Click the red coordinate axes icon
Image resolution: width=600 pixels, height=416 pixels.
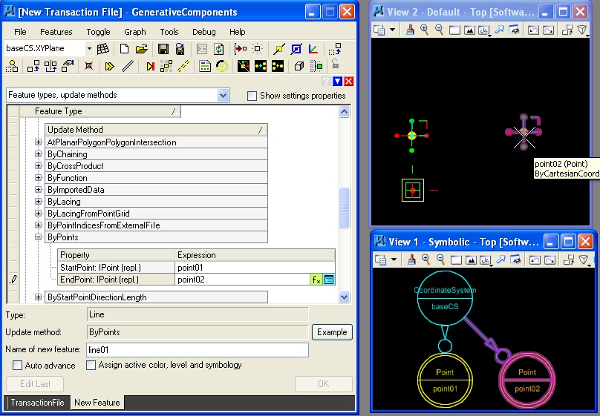click(x=313, y=48)
